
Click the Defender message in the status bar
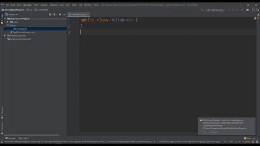click(113, 142)
